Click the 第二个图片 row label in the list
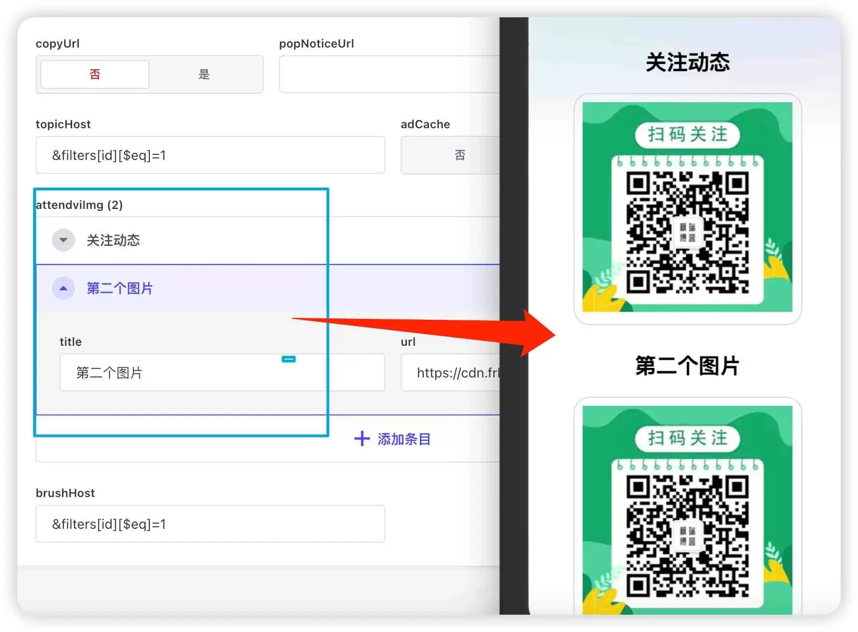858x632 pixels. point(120,289)
